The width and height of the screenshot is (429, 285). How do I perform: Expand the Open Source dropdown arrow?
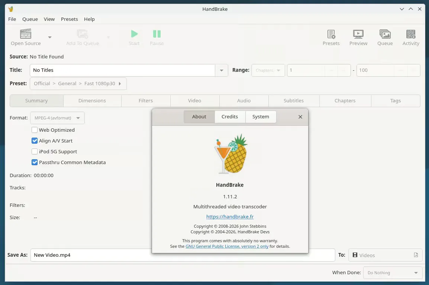pos(49,37)
